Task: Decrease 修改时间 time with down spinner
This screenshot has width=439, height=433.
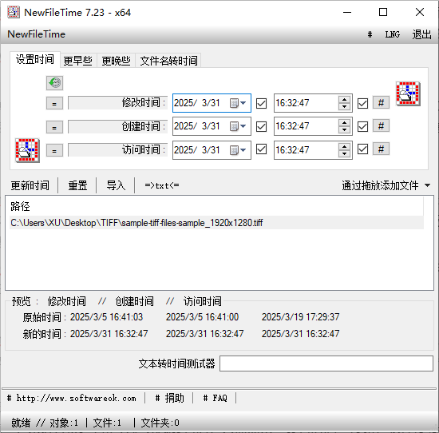Action: pos(344,107)
